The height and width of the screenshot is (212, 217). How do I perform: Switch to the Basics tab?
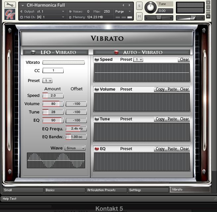(65, 190)
